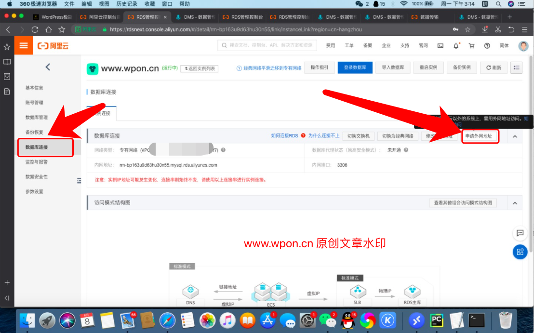Click the user avatar in Aliyun header

[x=523, y=46]
